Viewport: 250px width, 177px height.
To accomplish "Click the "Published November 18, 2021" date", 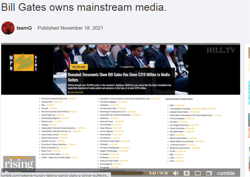I will point(70,28).
